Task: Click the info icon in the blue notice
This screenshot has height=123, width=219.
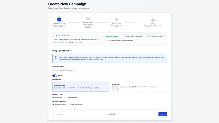Action: 56,57
